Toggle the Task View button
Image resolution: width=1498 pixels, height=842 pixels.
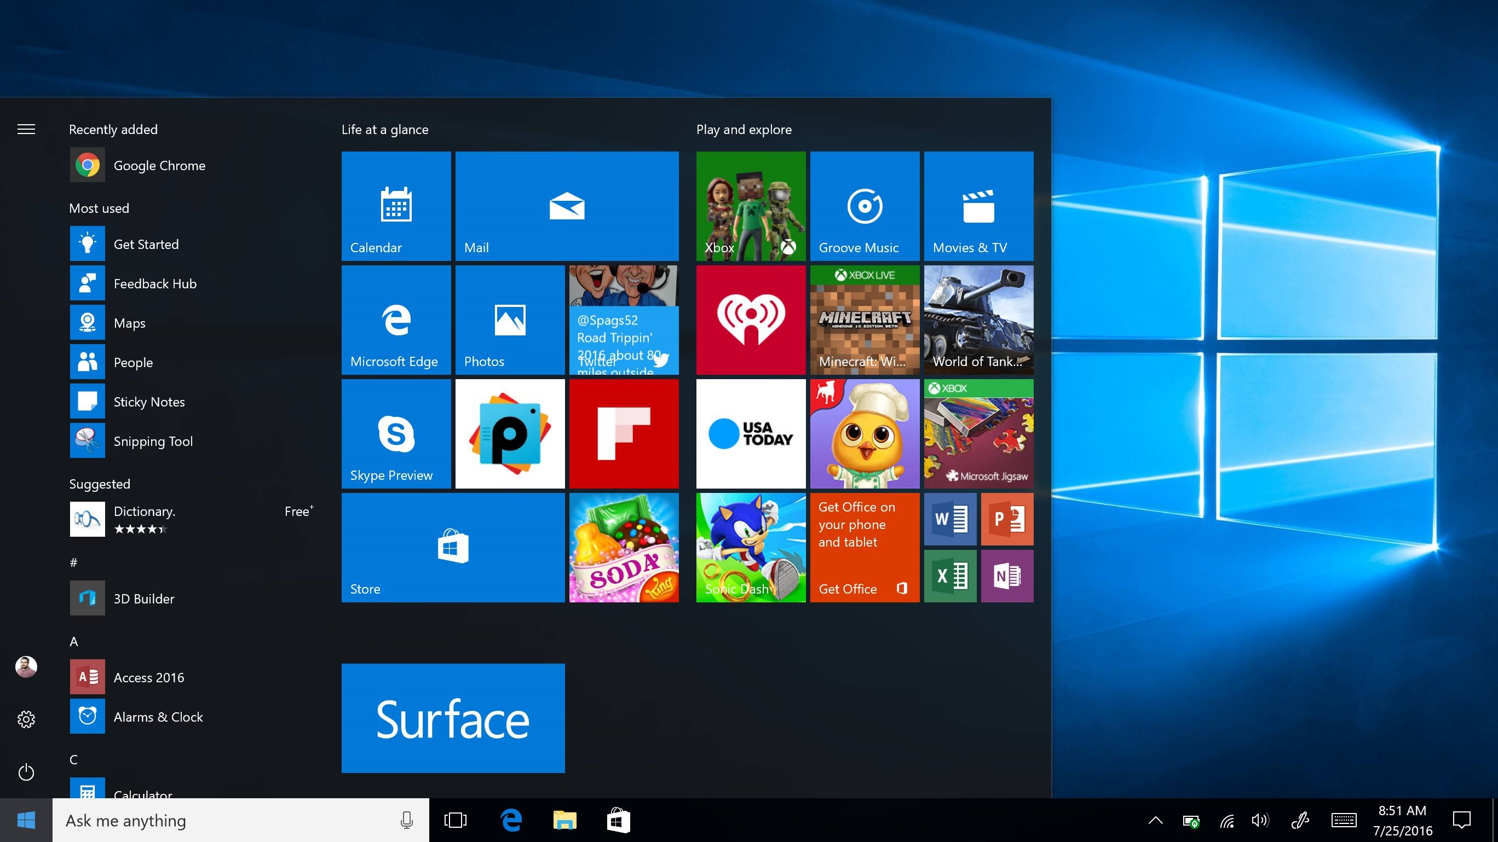pyautogui.click(x=456, y=821)
